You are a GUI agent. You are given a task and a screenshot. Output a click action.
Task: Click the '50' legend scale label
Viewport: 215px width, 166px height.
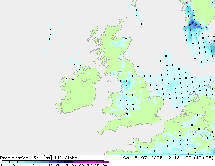(x=105, y=165)
